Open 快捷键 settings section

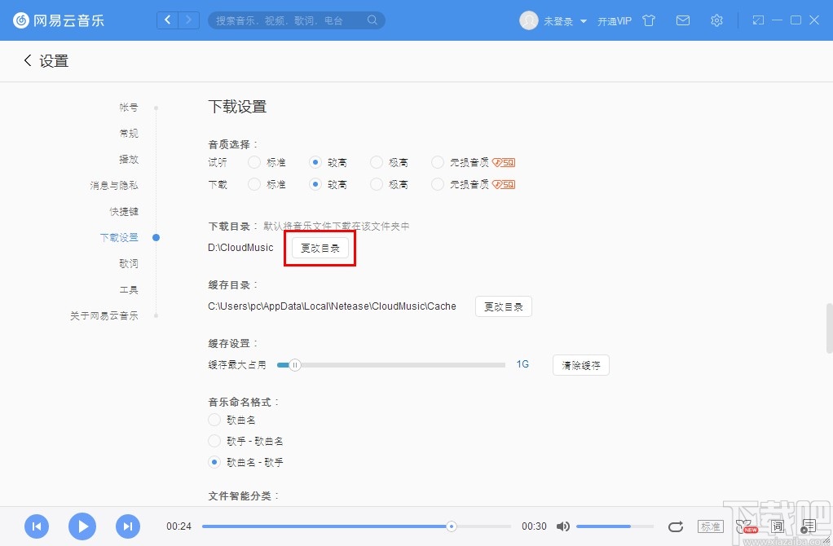point(124,211)
